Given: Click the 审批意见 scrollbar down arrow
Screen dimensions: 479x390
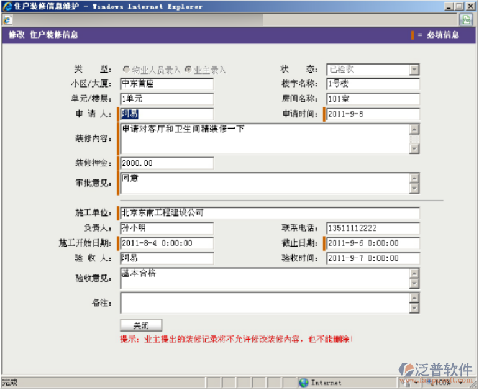Looking at the screenshot, I should click(414, 188).
